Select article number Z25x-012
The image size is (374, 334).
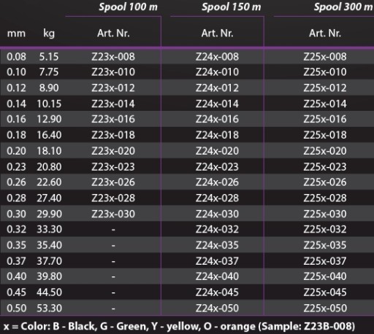click(325, 88)
